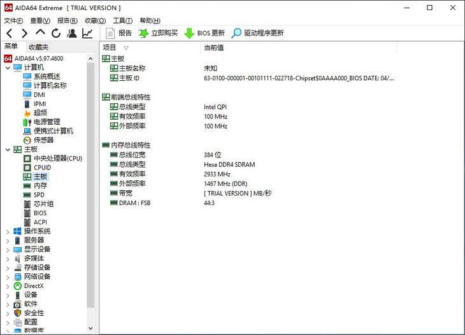This screenshot has width=465, height=335.
Task: Generate report via 报告 button
Action: [x=118, y=33]
